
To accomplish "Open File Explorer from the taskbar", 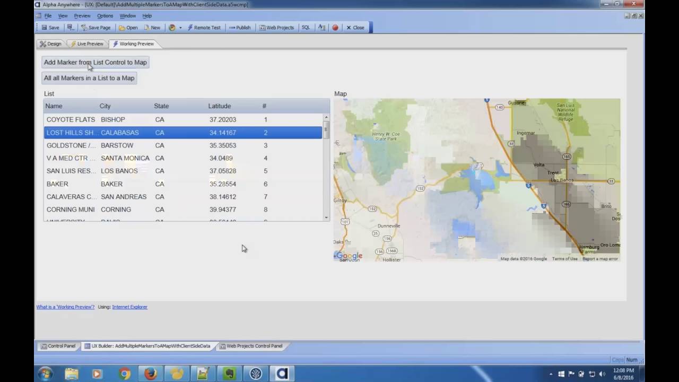I will tap(72, 374).
